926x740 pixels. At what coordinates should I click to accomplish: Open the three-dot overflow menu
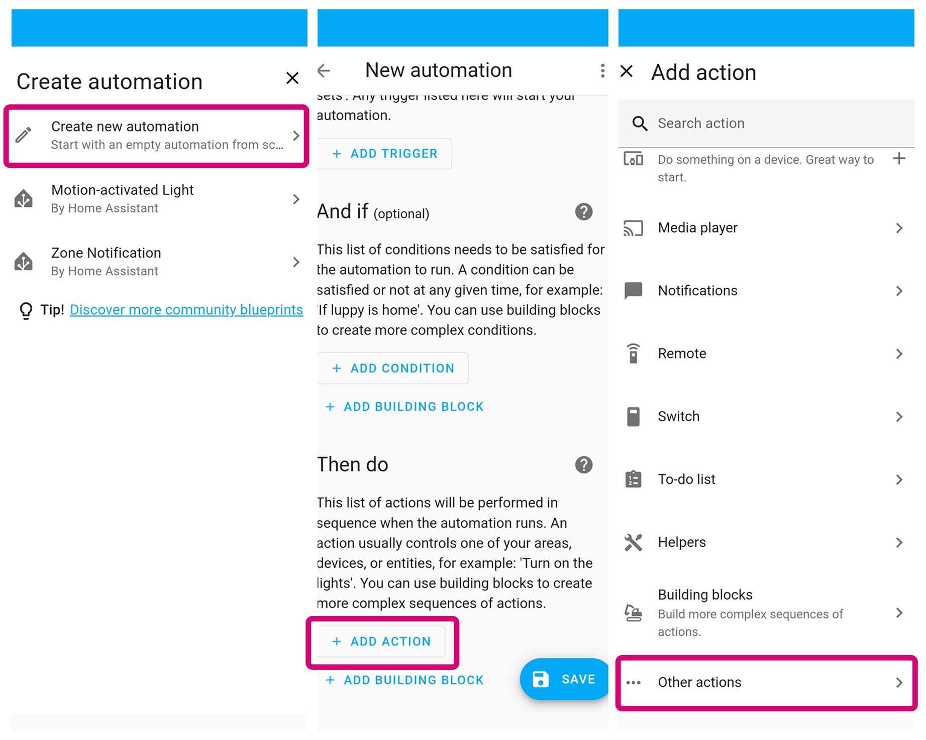pos(602,71)
